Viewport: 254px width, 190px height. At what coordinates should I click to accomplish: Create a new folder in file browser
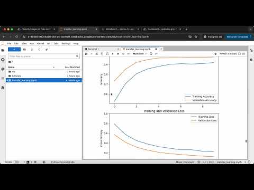pos(24,50)
